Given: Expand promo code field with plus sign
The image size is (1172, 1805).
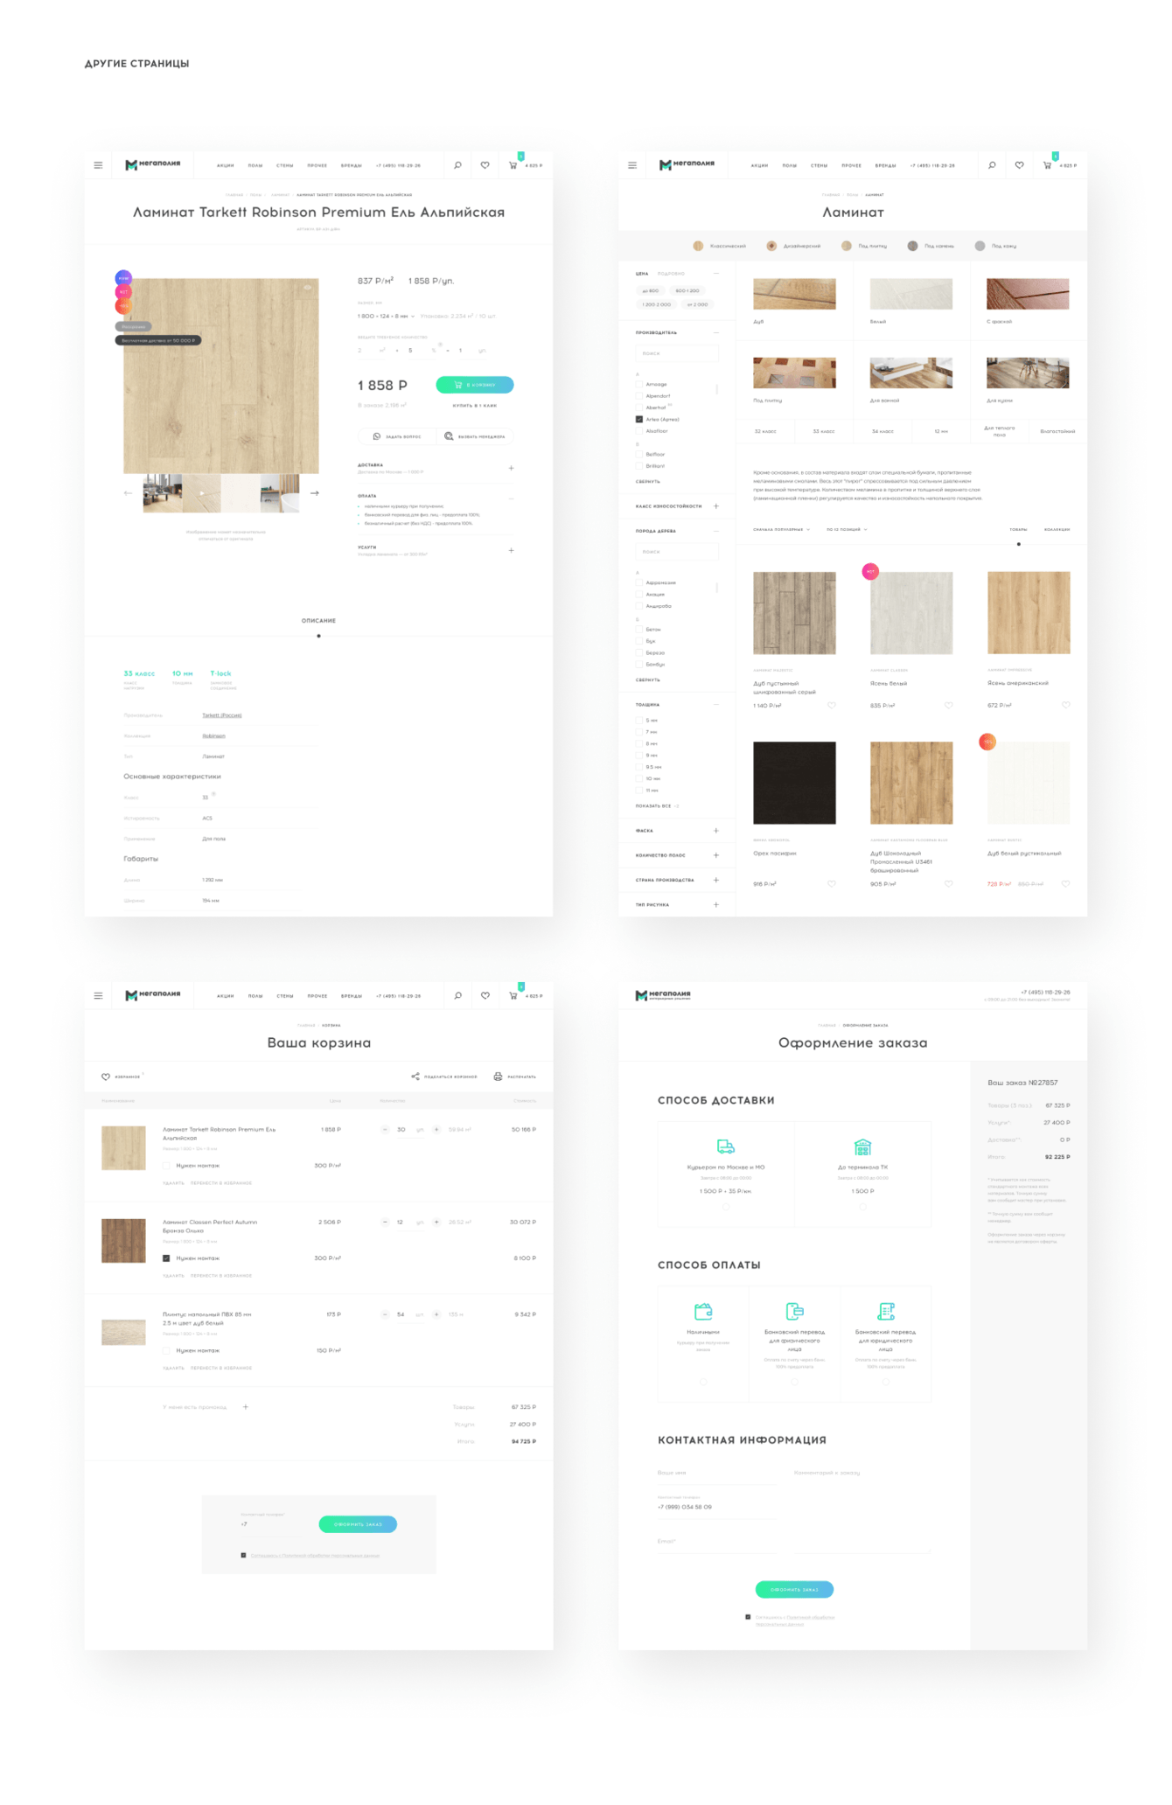Looking at the screenshot, I should 246,1407.
